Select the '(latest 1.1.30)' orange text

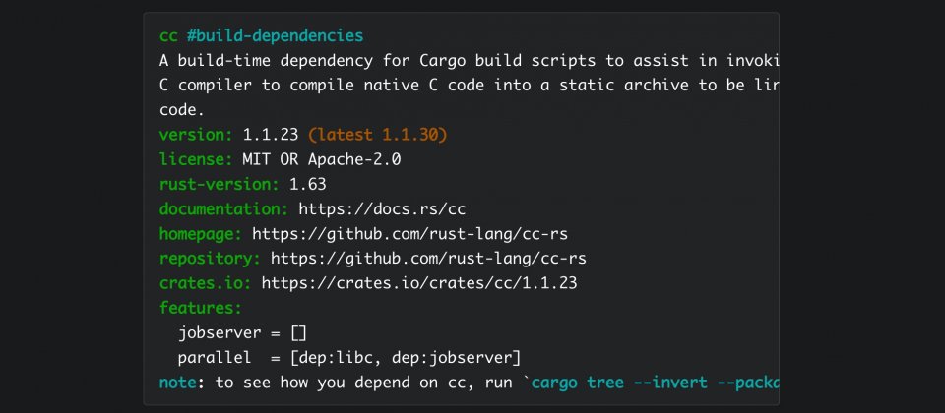378,135
